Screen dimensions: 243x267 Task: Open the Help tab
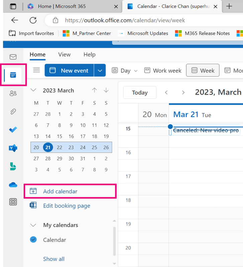click(89, 54)
